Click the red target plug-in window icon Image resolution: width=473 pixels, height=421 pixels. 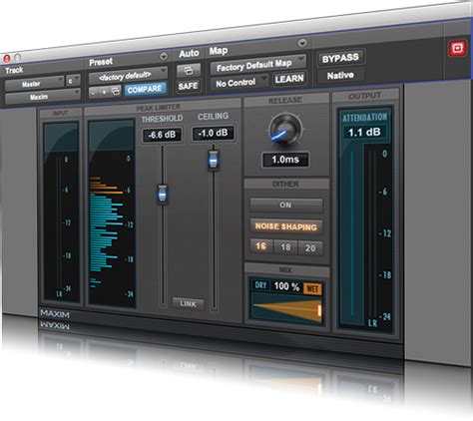(x=457, y=49)
